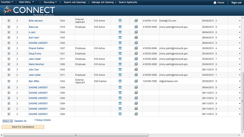The image size is (244, 137).
Task: Uncheck the Billie Jackson row checkbox
Action: [9, 21]
